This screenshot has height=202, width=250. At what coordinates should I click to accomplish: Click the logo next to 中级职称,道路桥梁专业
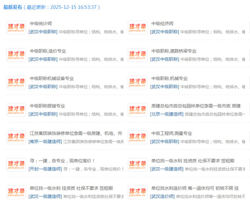click(137, 55)
